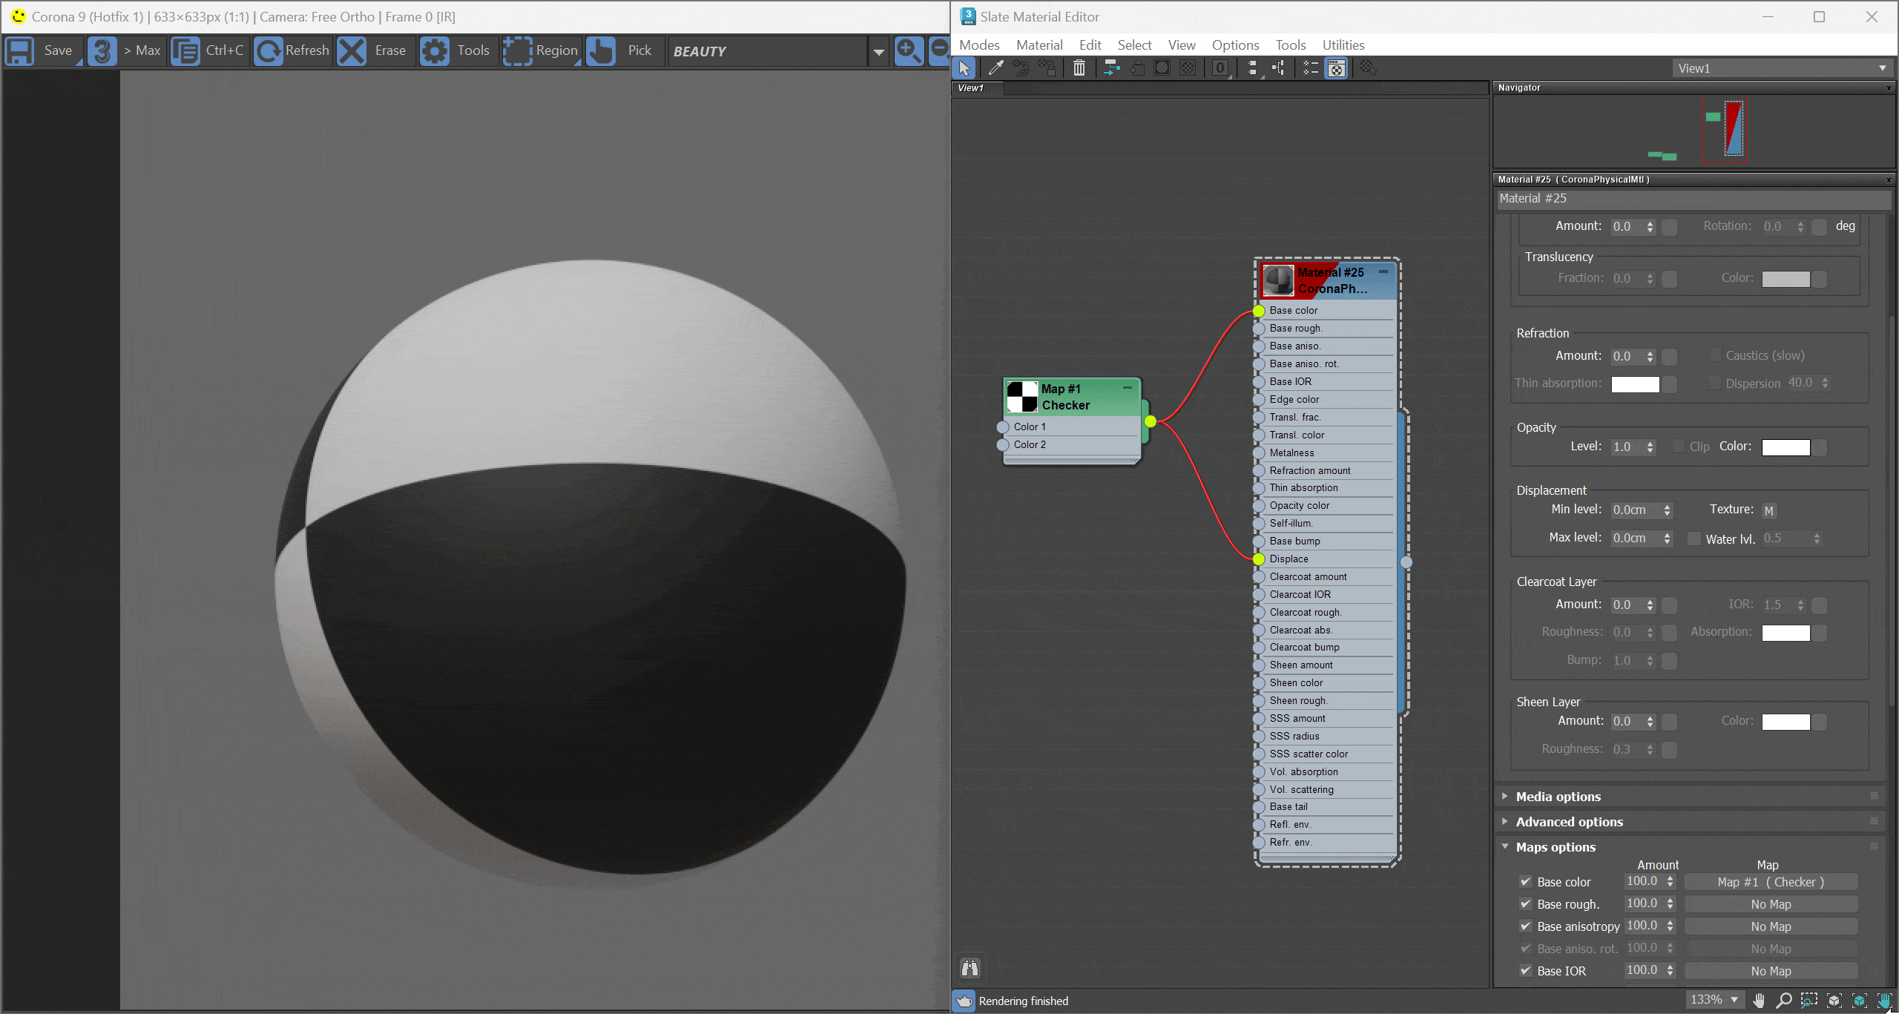This screenshot has height=1014, width=1899.
Task: Toggle Opacity Clip checkbox
Action: [x=1679, y=447]
